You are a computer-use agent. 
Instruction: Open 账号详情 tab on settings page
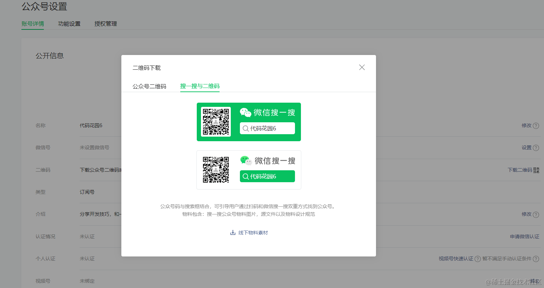(x=33, y=24)
